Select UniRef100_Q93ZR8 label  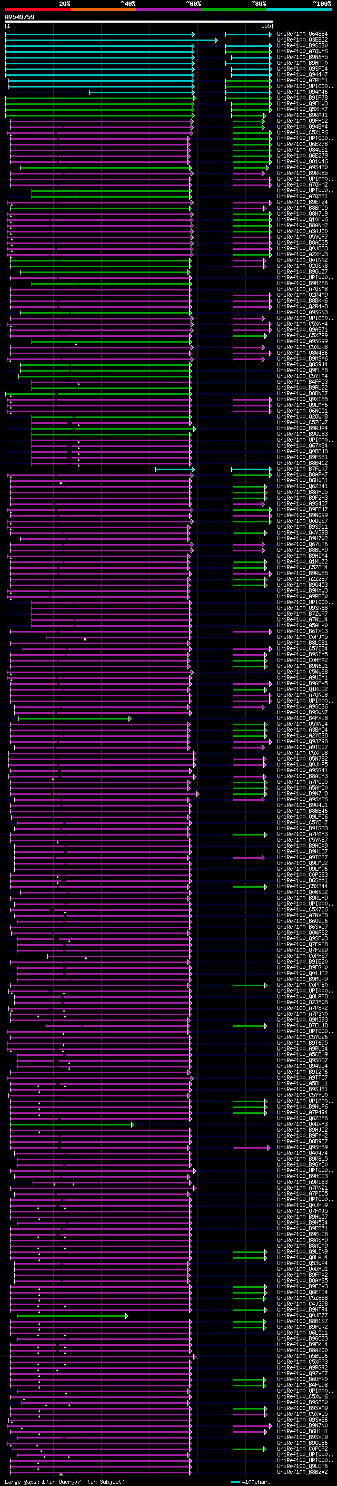[x=302, y=741]
